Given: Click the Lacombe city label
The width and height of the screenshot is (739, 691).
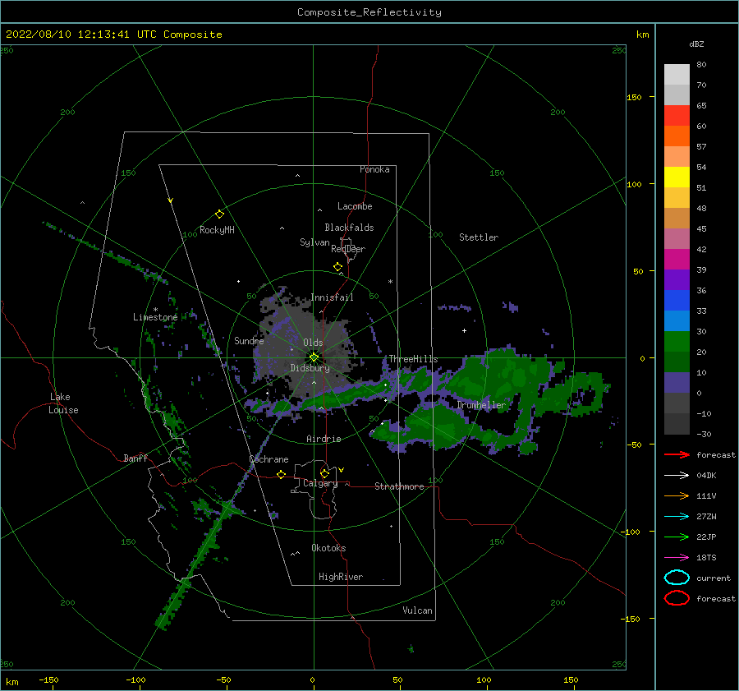Looking at the screenshot, I should pyautogui.click(x=355, y=206).
